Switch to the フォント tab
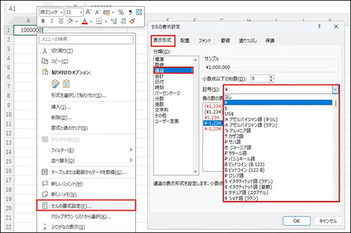 (205, 41)
